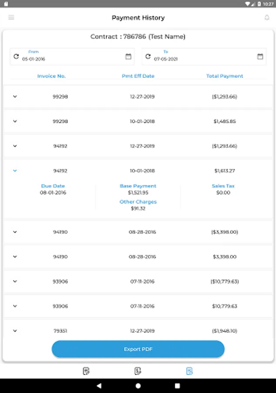Screen dimensions: 276x393
Task: Select the highlighted payment history tab icon
Action: pyautogui.click(x=189, y=371)
